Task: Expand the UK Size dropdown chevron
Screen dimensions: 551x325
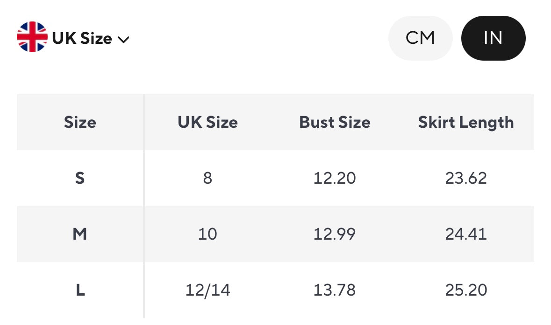Action: [x=123, y=40]
